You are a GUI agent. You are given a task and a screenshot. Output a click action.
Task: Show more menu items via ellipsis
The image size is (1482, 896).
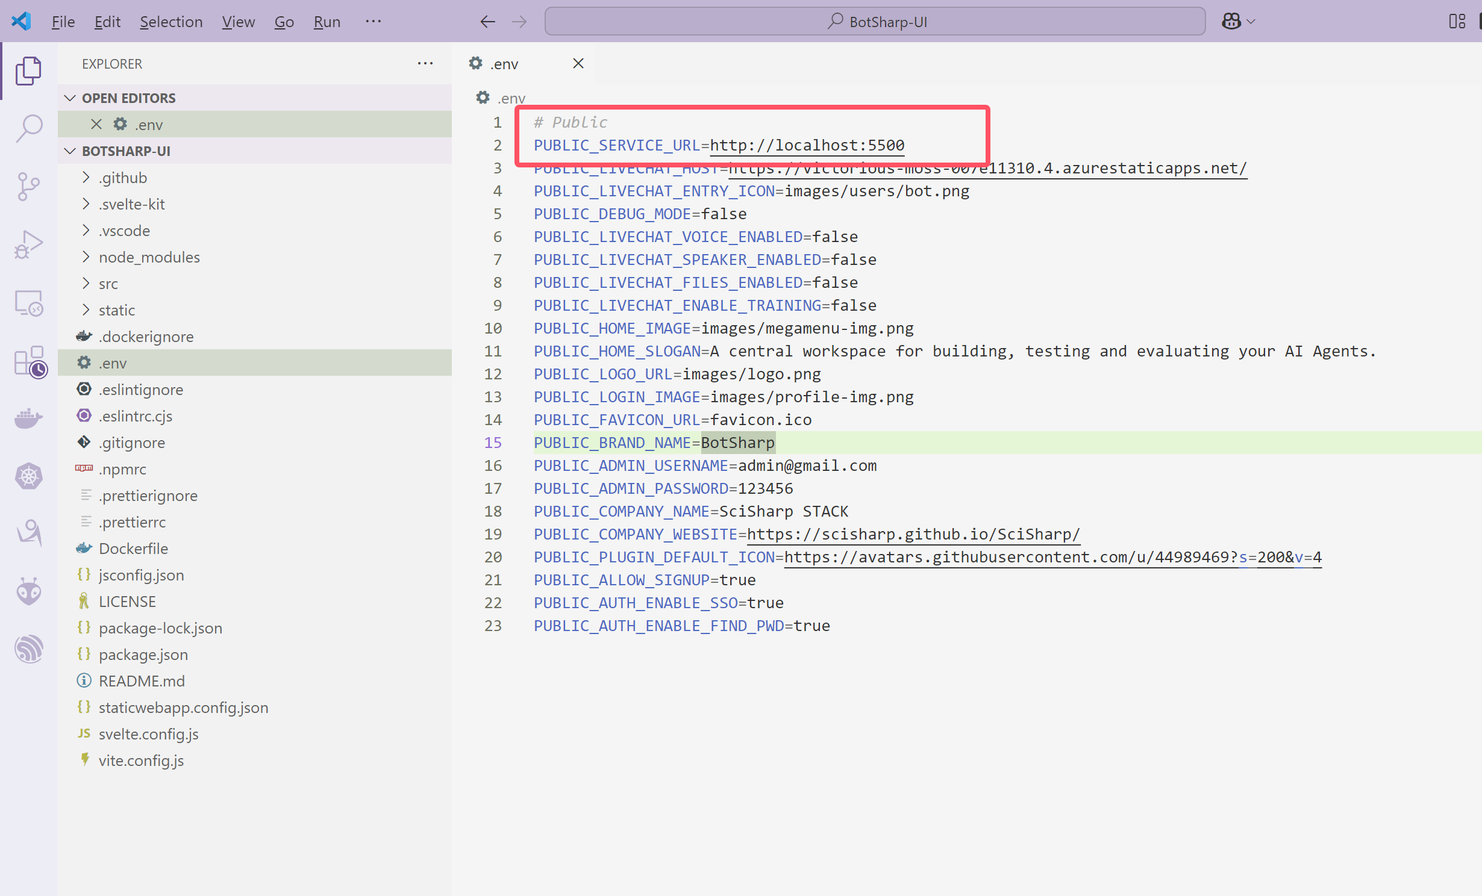coord(373,22)
